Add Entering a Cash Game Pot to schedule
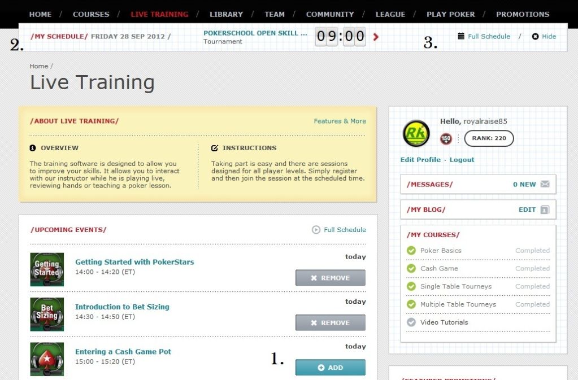 pyautogui.click(x=331, y=368)
